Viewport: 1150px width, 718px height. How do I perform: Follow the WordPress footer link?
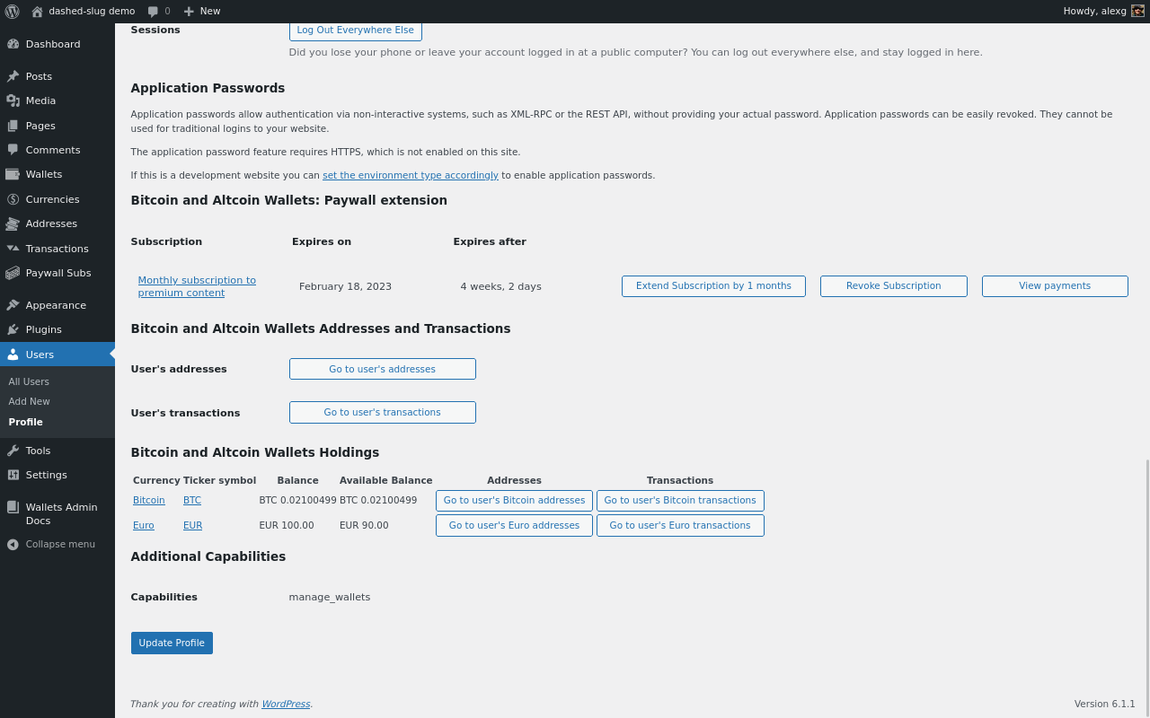(286, 705)
